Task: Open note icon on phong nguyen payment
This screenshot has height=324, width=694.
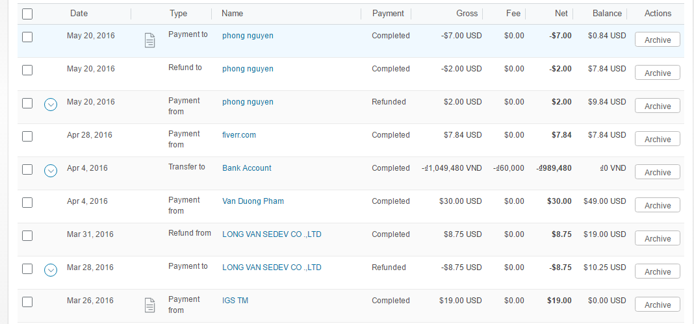Action: pyautogui.click(x=149, y=41)
